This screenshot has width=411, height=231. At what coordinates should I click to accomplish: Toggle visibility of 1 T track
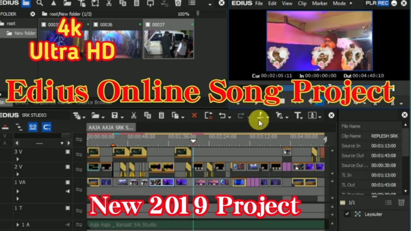67,208
